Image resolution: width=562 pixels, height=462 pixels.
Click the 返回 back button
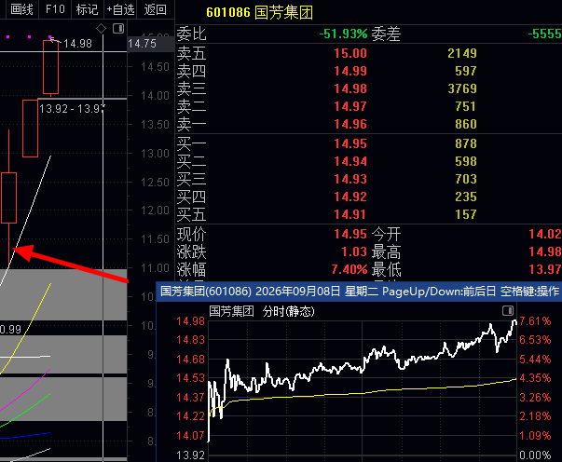click(x=156, y=9)
